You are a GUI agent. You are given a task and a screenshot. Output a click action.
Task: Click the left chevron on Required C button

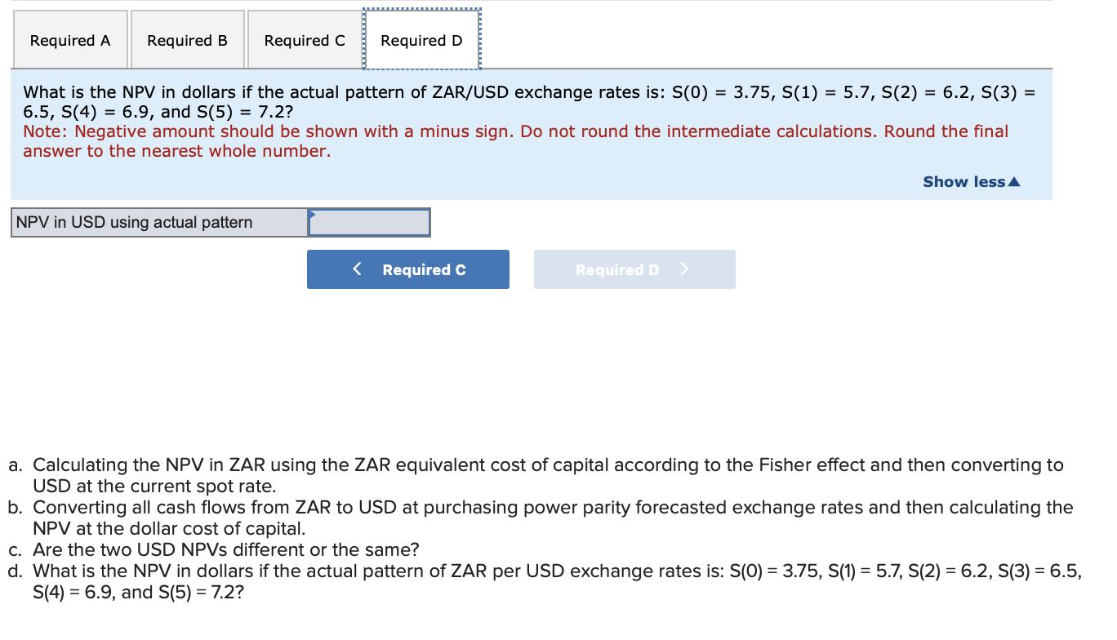[357, 269]
